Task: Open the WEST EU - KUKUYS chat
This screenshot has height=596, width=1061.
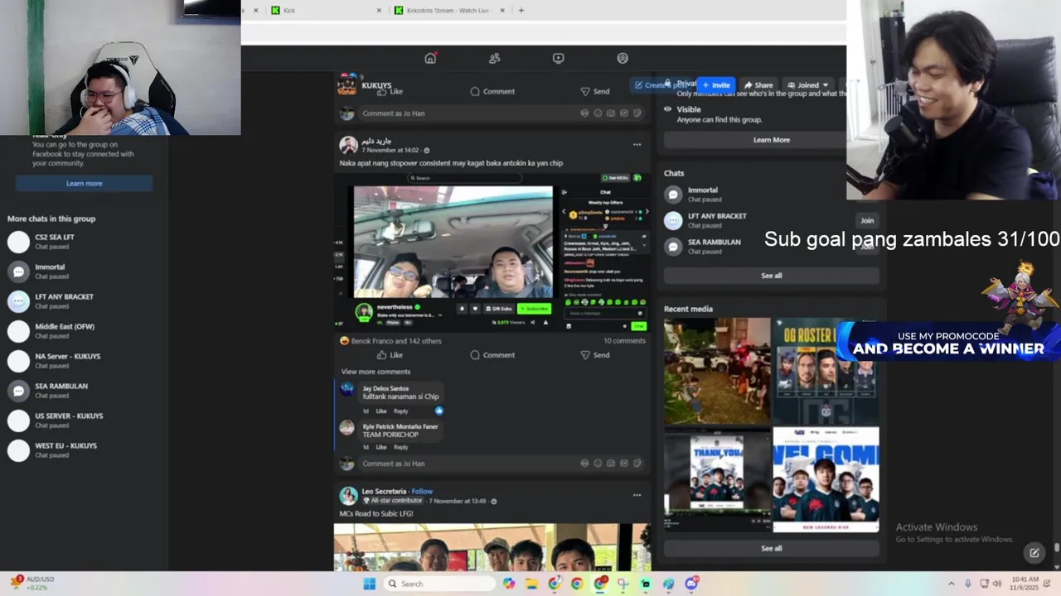Action: 83,450
